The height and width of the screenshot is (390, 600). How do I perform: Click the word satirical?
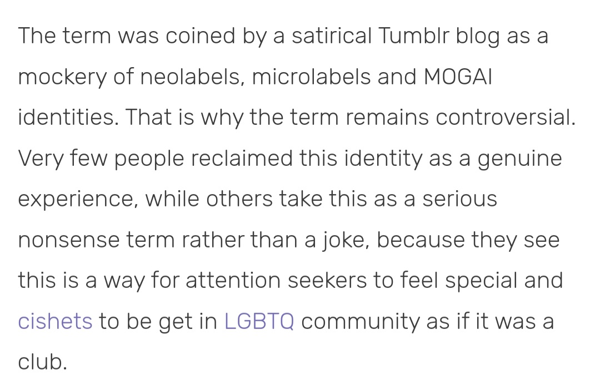pos(331,36)
